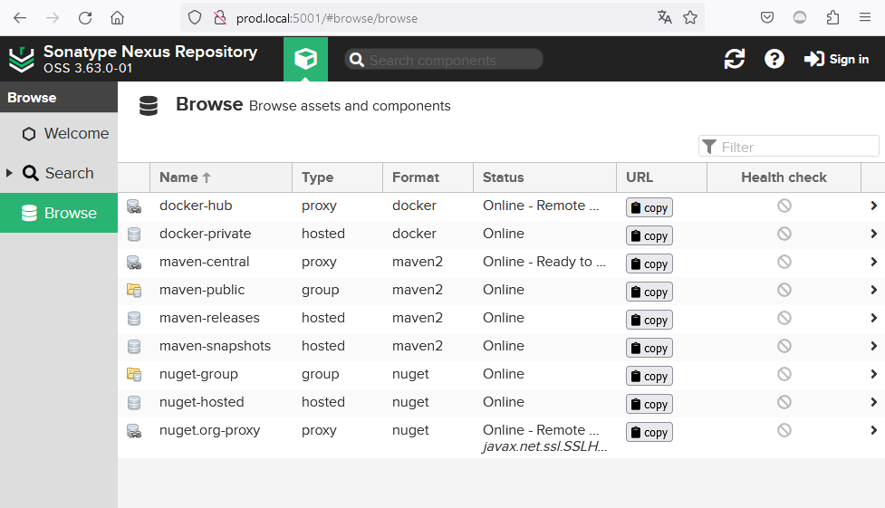Open the browser extensions icon
The width and height of the screenshot is (885, 508).
pos(832,17)
